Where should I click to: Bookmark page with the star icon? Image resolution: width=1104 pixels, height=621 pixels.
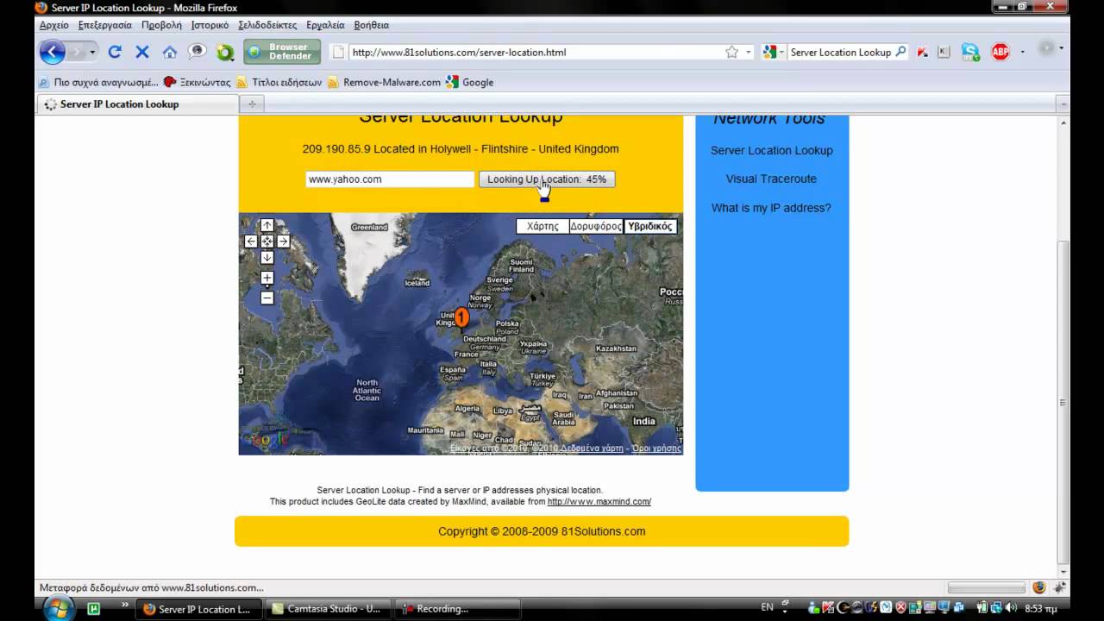coord(731,52)
